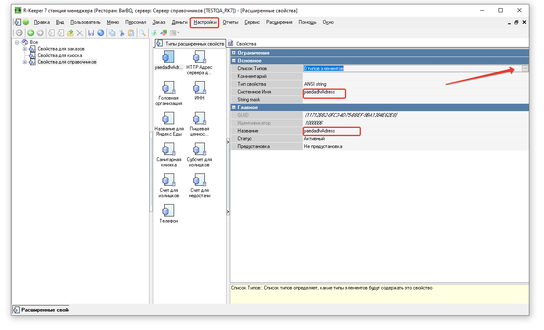Open the view mode dropdown arrow in toolbar

(x=178, y=33)
